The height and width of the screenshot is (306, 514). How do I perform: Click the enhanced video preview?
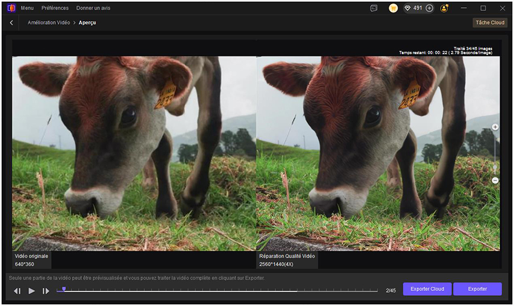(x=378, y=153)
